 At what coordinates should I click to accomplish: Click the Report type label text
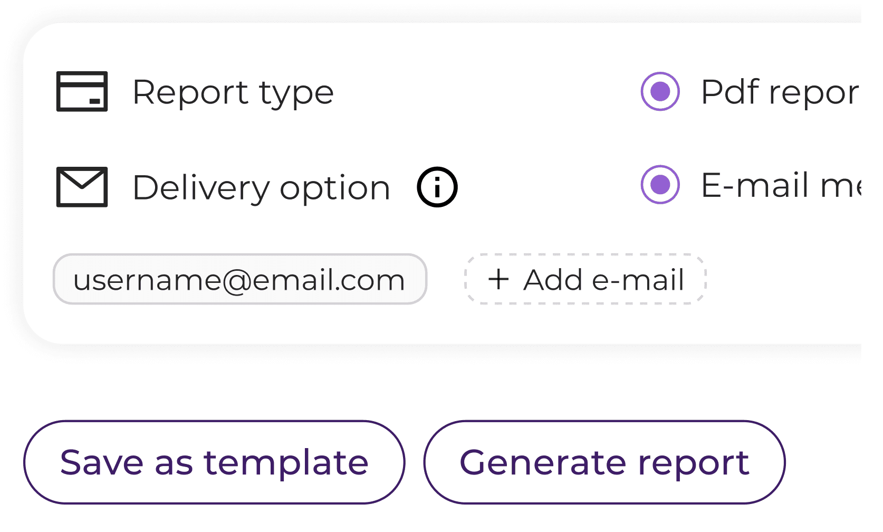pyautogui.click(x=233, y=92)
